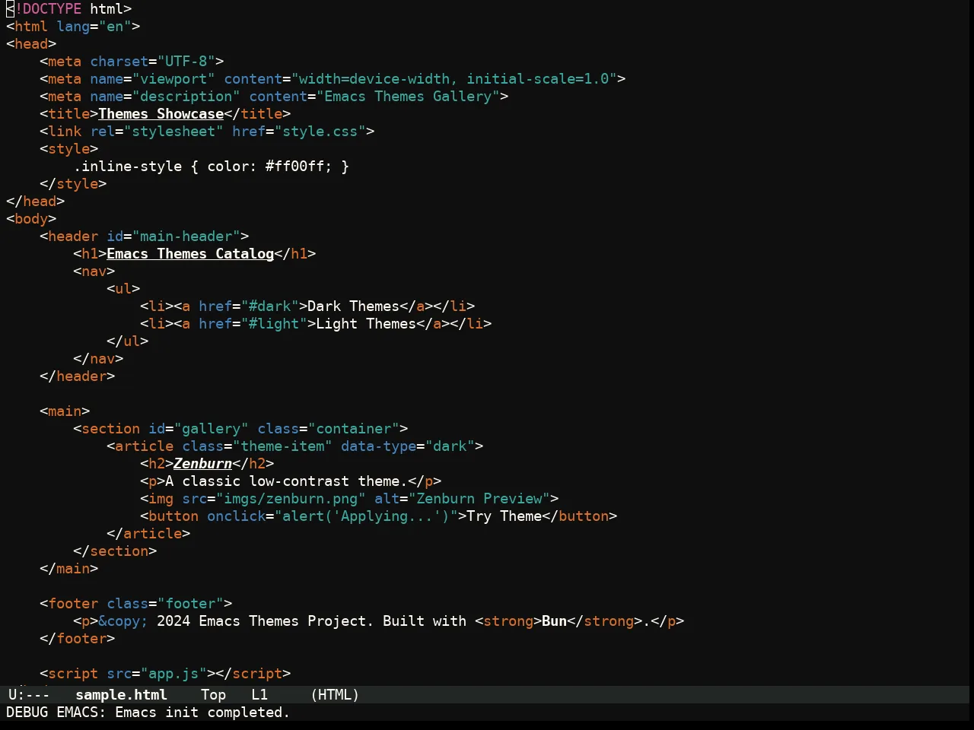
Task: Click the (HTML) major mode indicator
Action: [335, 694]
